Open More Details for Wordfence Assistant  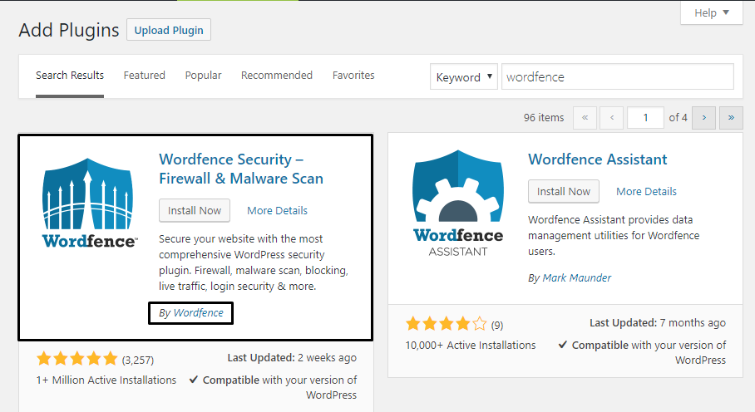click(646, 191)
